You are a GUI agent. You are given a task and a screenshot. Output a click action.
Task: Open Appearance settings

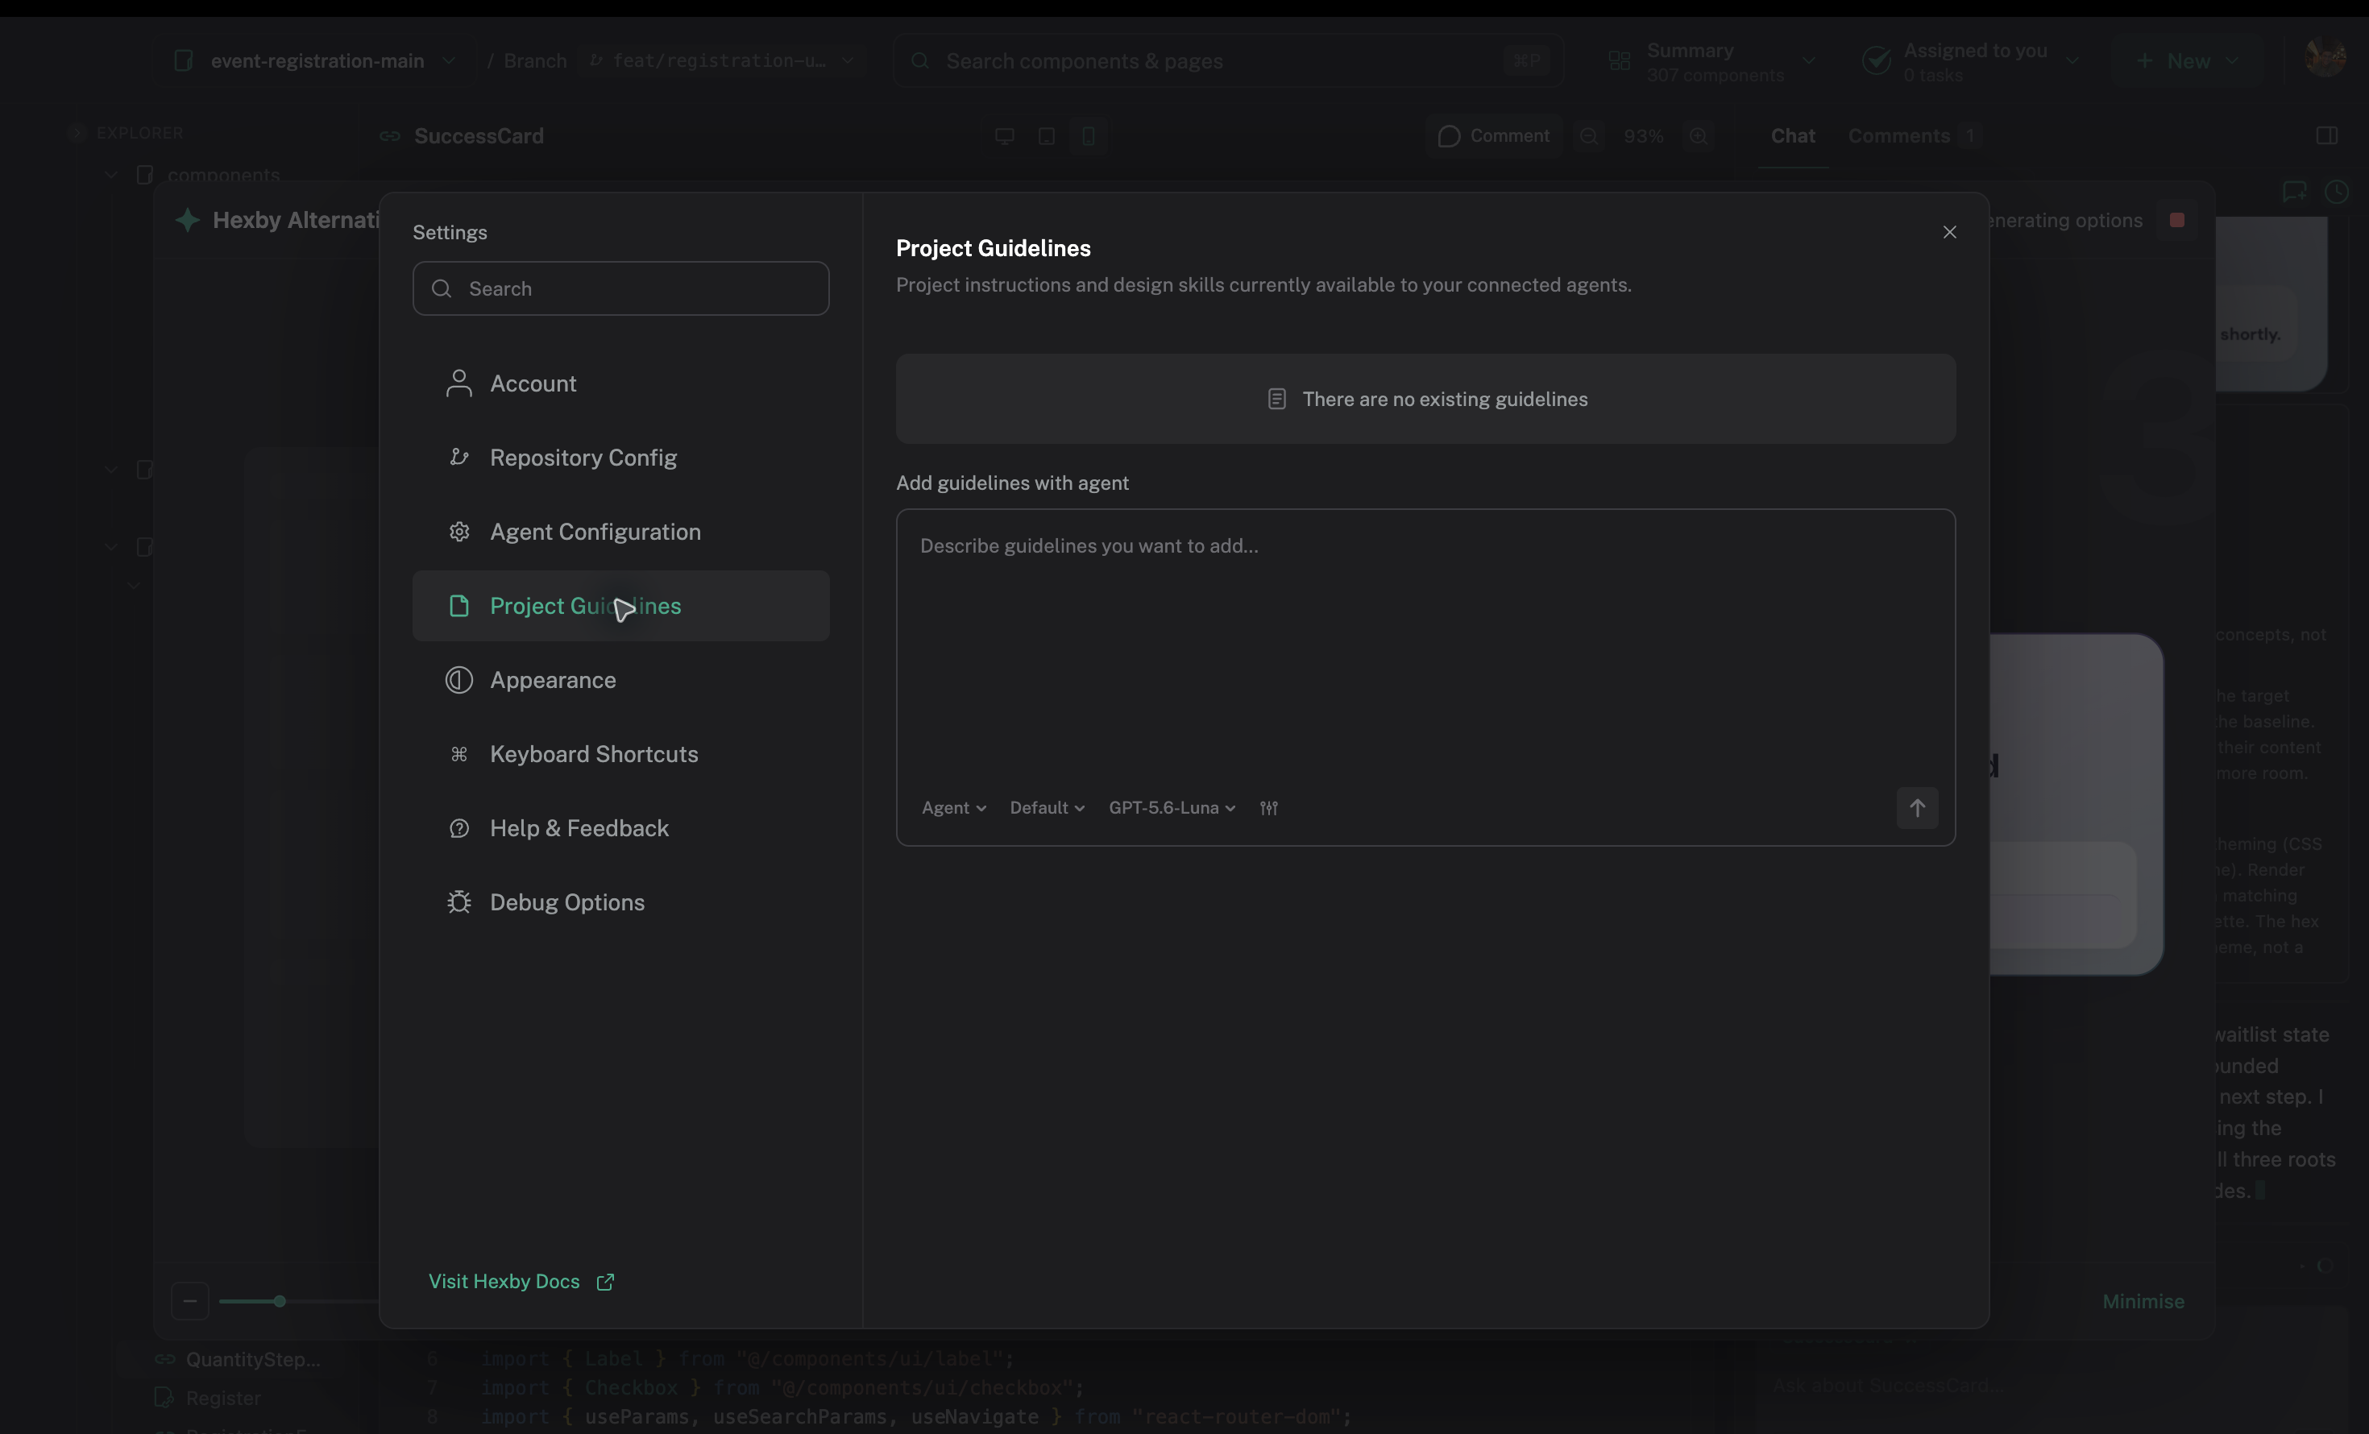point(620,679)
